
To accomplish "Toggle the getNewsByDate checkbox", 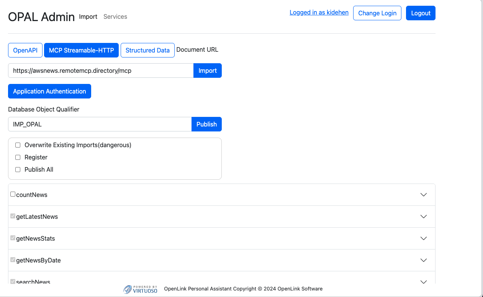I will 13,260.
